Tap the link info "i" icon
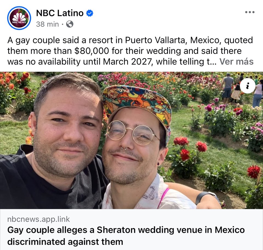Screen dimensions: 263x250 (x=248, y=86)
